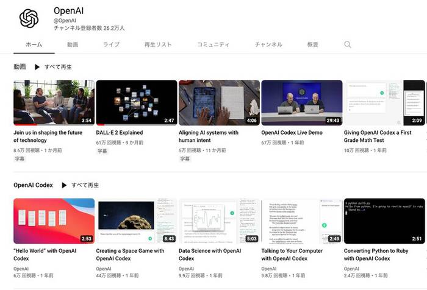Click the チャンネル登録者数 26.2万人 subscriber count
Image resolution: width=427 pixels, height=290 pixels.
point(89,28)
